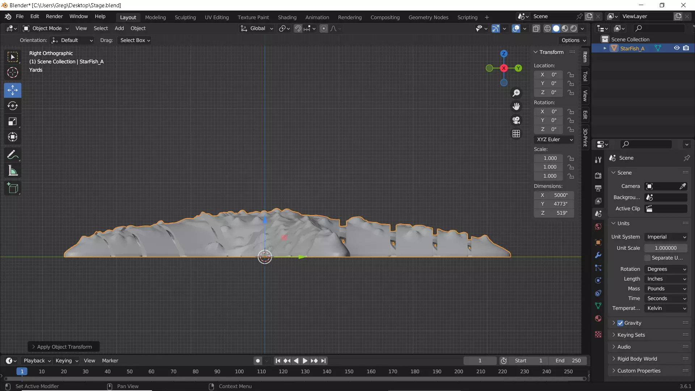The image size is (695, 391).
Task: Disable the Gravity checkbox
Action: pyautogui.click(x=620, y=323)
